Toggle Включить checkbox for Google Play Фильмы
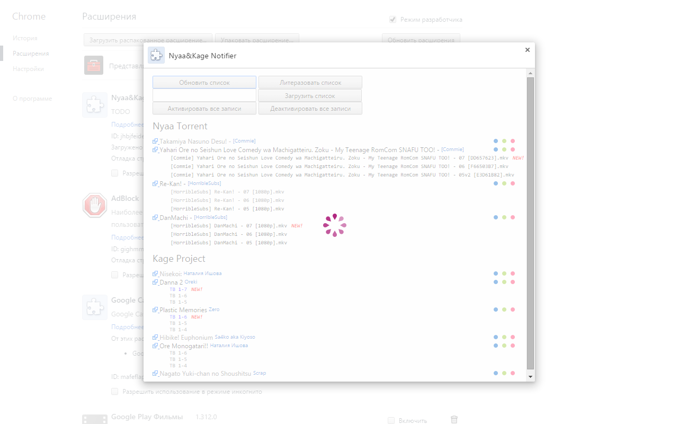The width and height of the screenshot is (678, 424). (391, 421)
